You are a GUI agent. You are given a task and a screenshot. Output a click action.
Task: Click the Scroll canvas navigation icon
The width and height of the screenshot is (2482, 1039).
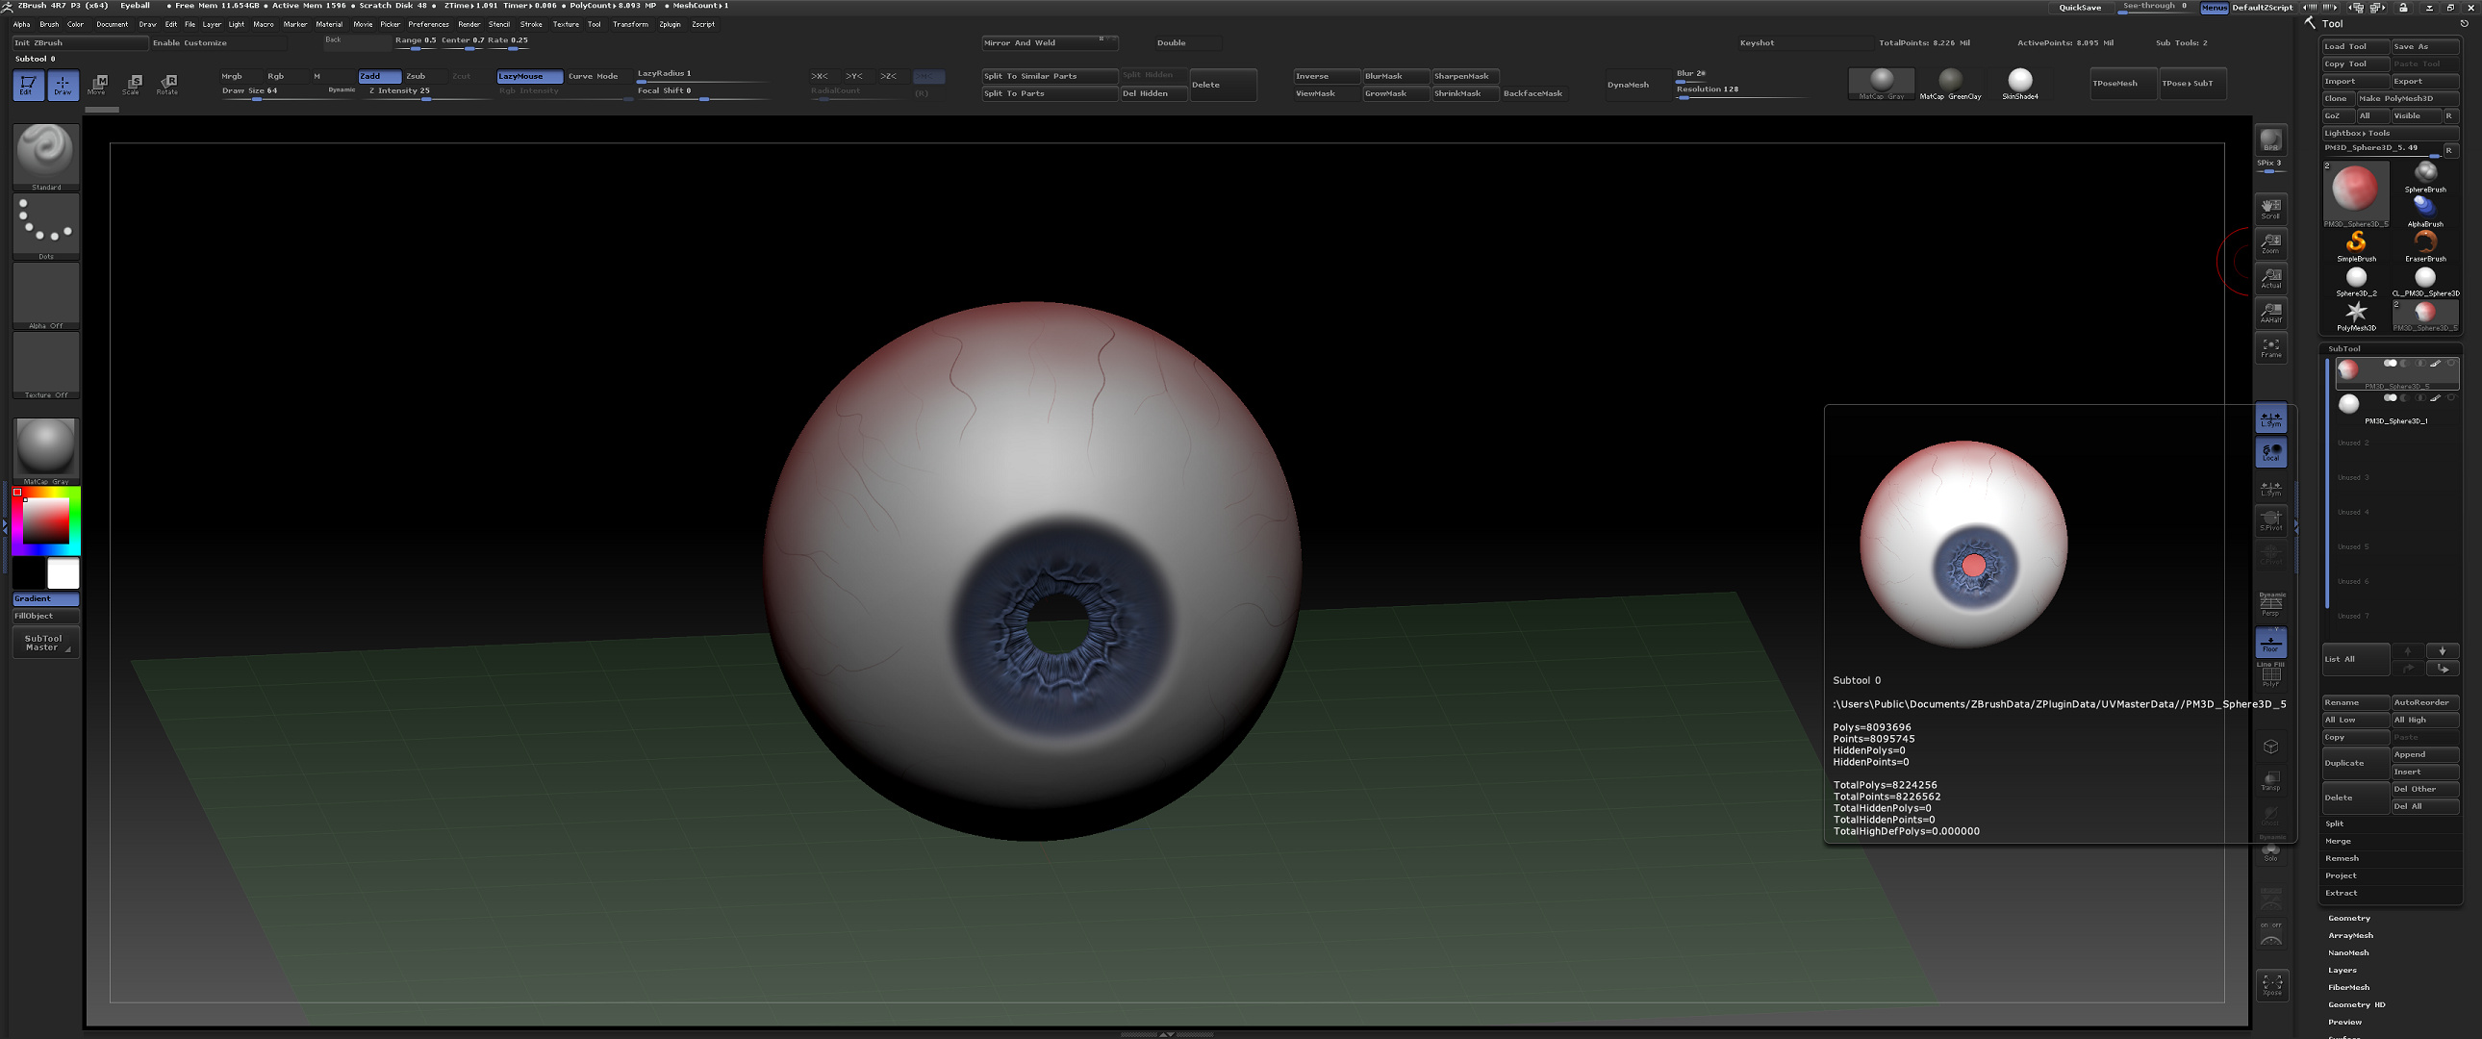pos(2271,208)
